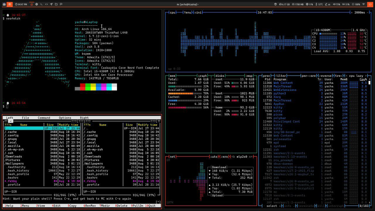The image size is (375, 211).
Task: Switch to the flag workspace icon
Action: (x=61, y=4)
